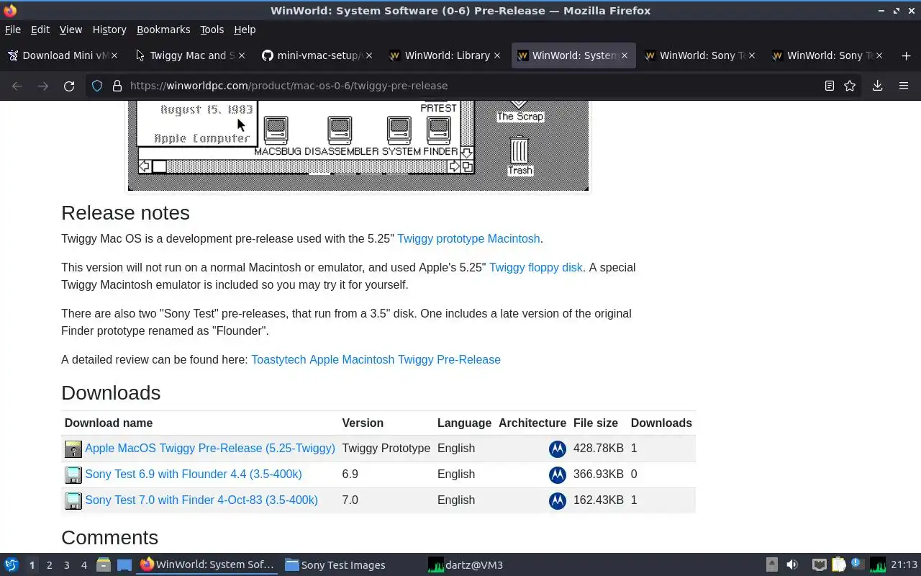This screenshot has height=576, width=921.
Task: Click the Twiggy Prototype version cell
Action: [386, 448]
